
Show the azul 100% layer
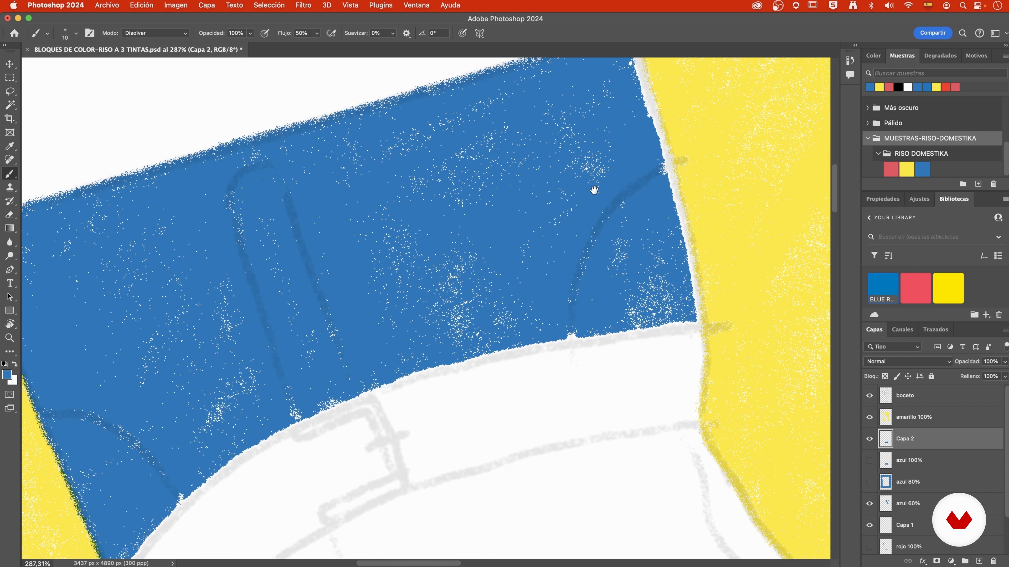869,460
